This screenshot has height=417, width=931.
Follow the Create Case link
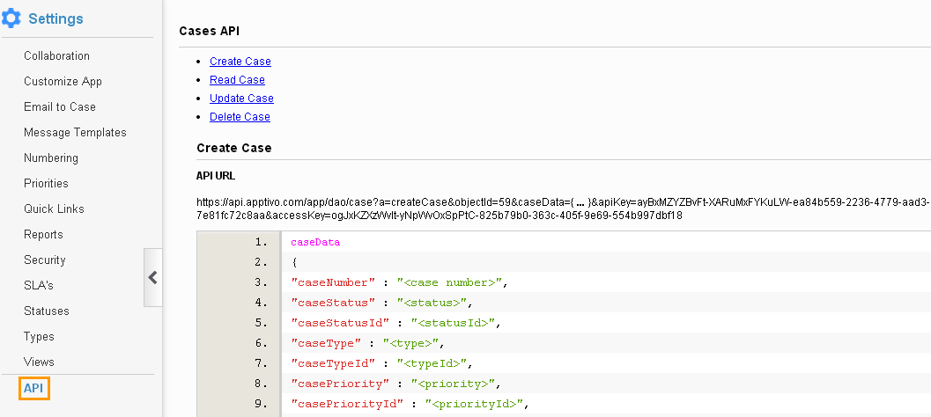pyautogui.click(x=240, y=61)
